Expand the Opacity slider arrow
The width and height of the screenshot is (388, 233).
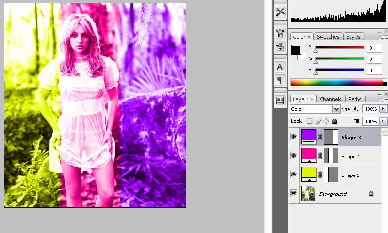pyautogui.click(x=383, y=109)
